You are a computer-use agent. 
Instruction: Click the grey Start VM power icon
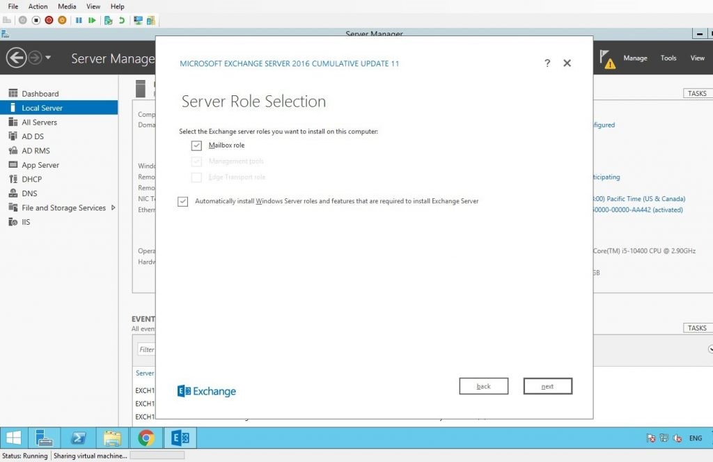tap(23, 20)
